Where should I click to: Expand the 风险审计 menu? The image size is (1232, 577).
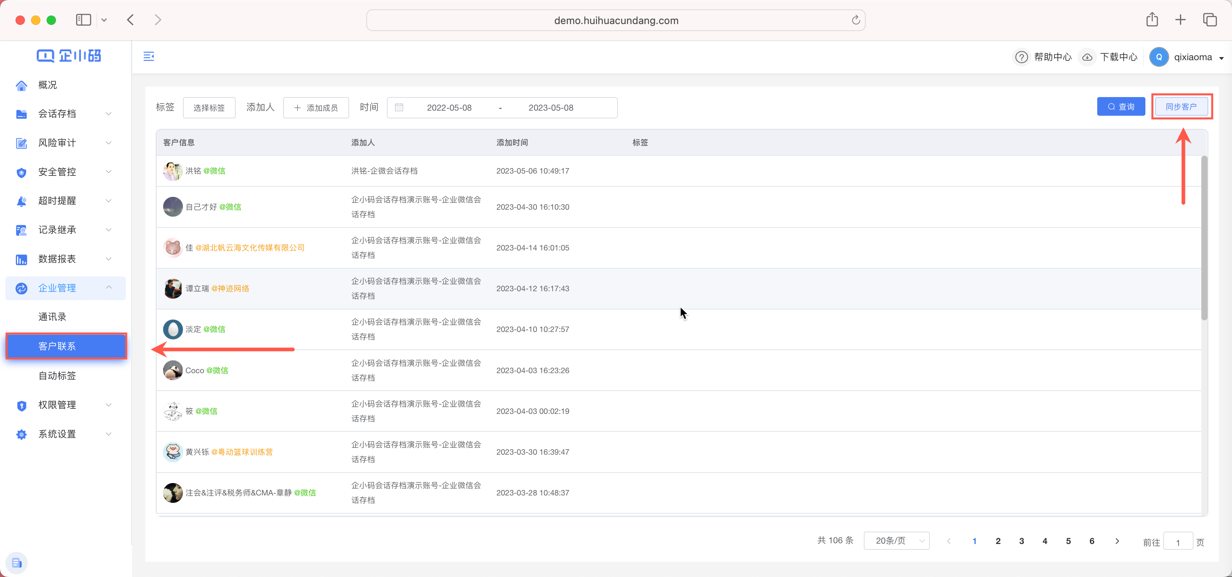(x=109, y=143)
